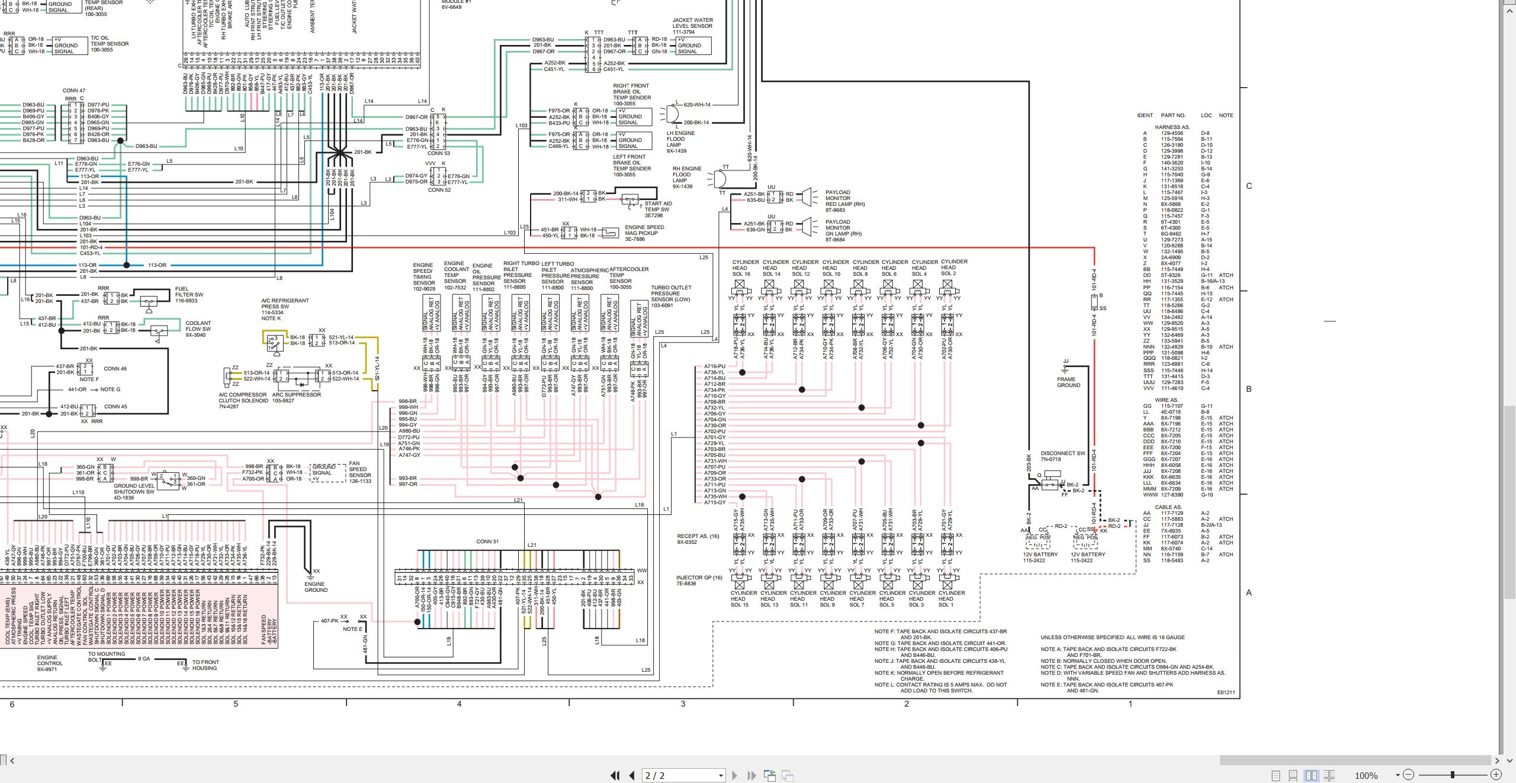Toggle two-page facing layout
Screen dimensions: 1516x783
tap(1311, 775)
